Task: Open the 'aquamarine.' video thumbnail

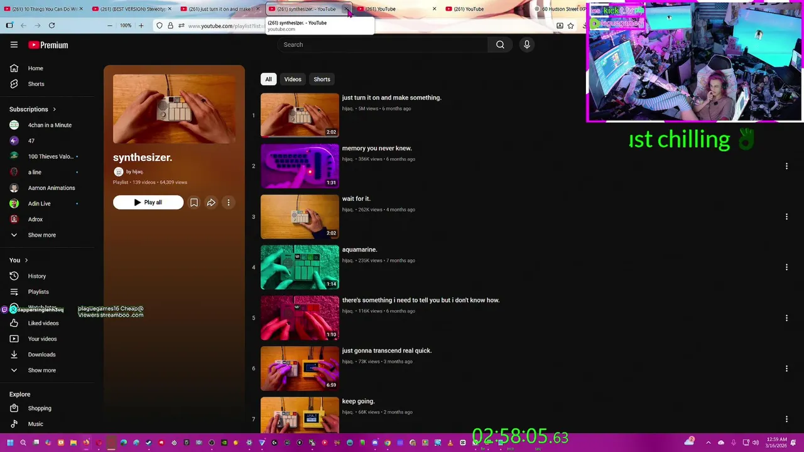Action: pos(300,267)
